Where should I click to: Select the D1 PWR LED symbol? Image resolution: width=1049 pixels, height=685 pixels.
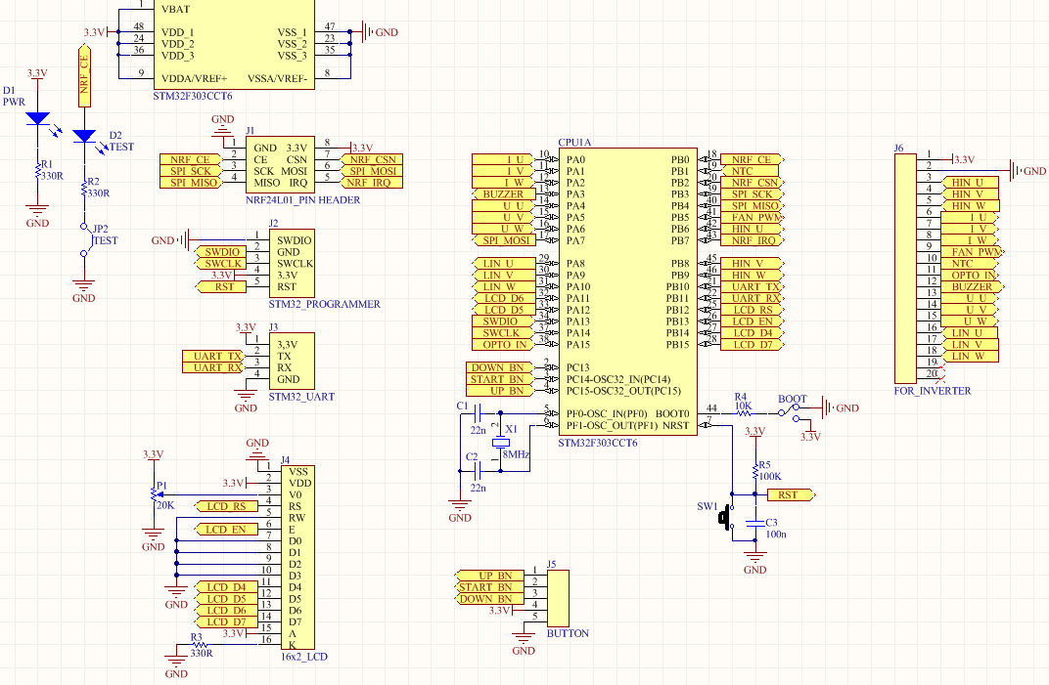point(37,119)
